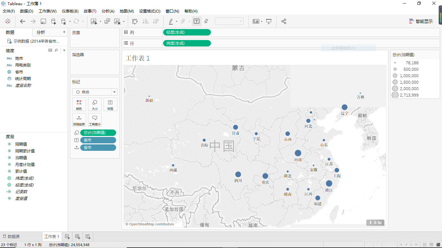This screenshot has width=442, height=248.
Task: Open the 地图(M) menu
Action: (127, 11)
